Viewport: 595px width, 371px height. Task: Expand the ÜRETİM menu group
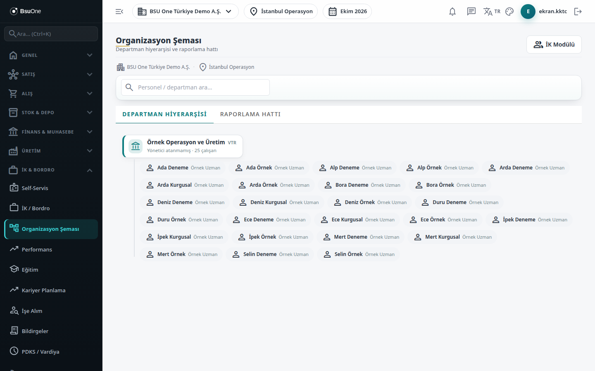[x=51, y=151]
